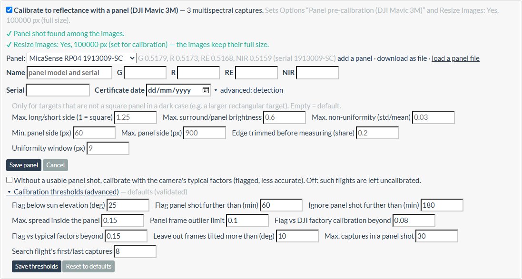
Task: Enable calibration with camera's typical factors
Action: point(10,180)
